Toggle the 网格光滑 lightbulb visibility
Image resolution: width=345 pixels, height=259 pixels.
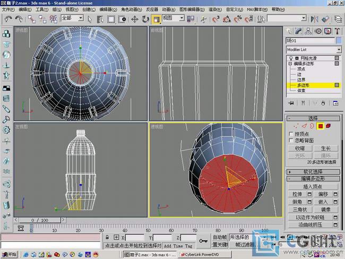tap(291, 58)
